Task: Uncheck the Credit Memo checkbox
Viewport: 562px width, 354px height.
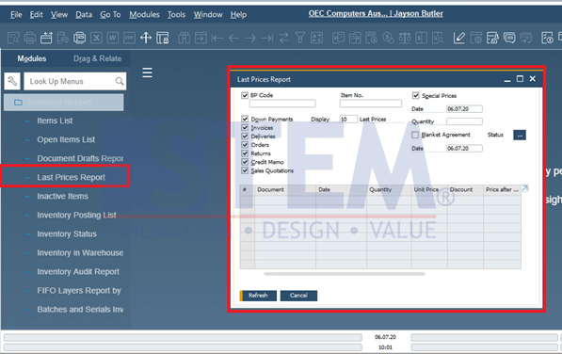Action: click(x=245, y=162)
